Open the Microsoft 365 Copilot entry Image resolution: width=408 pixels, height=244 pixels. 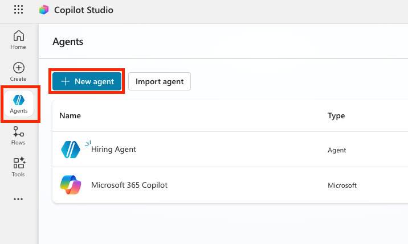click(129, 185)
